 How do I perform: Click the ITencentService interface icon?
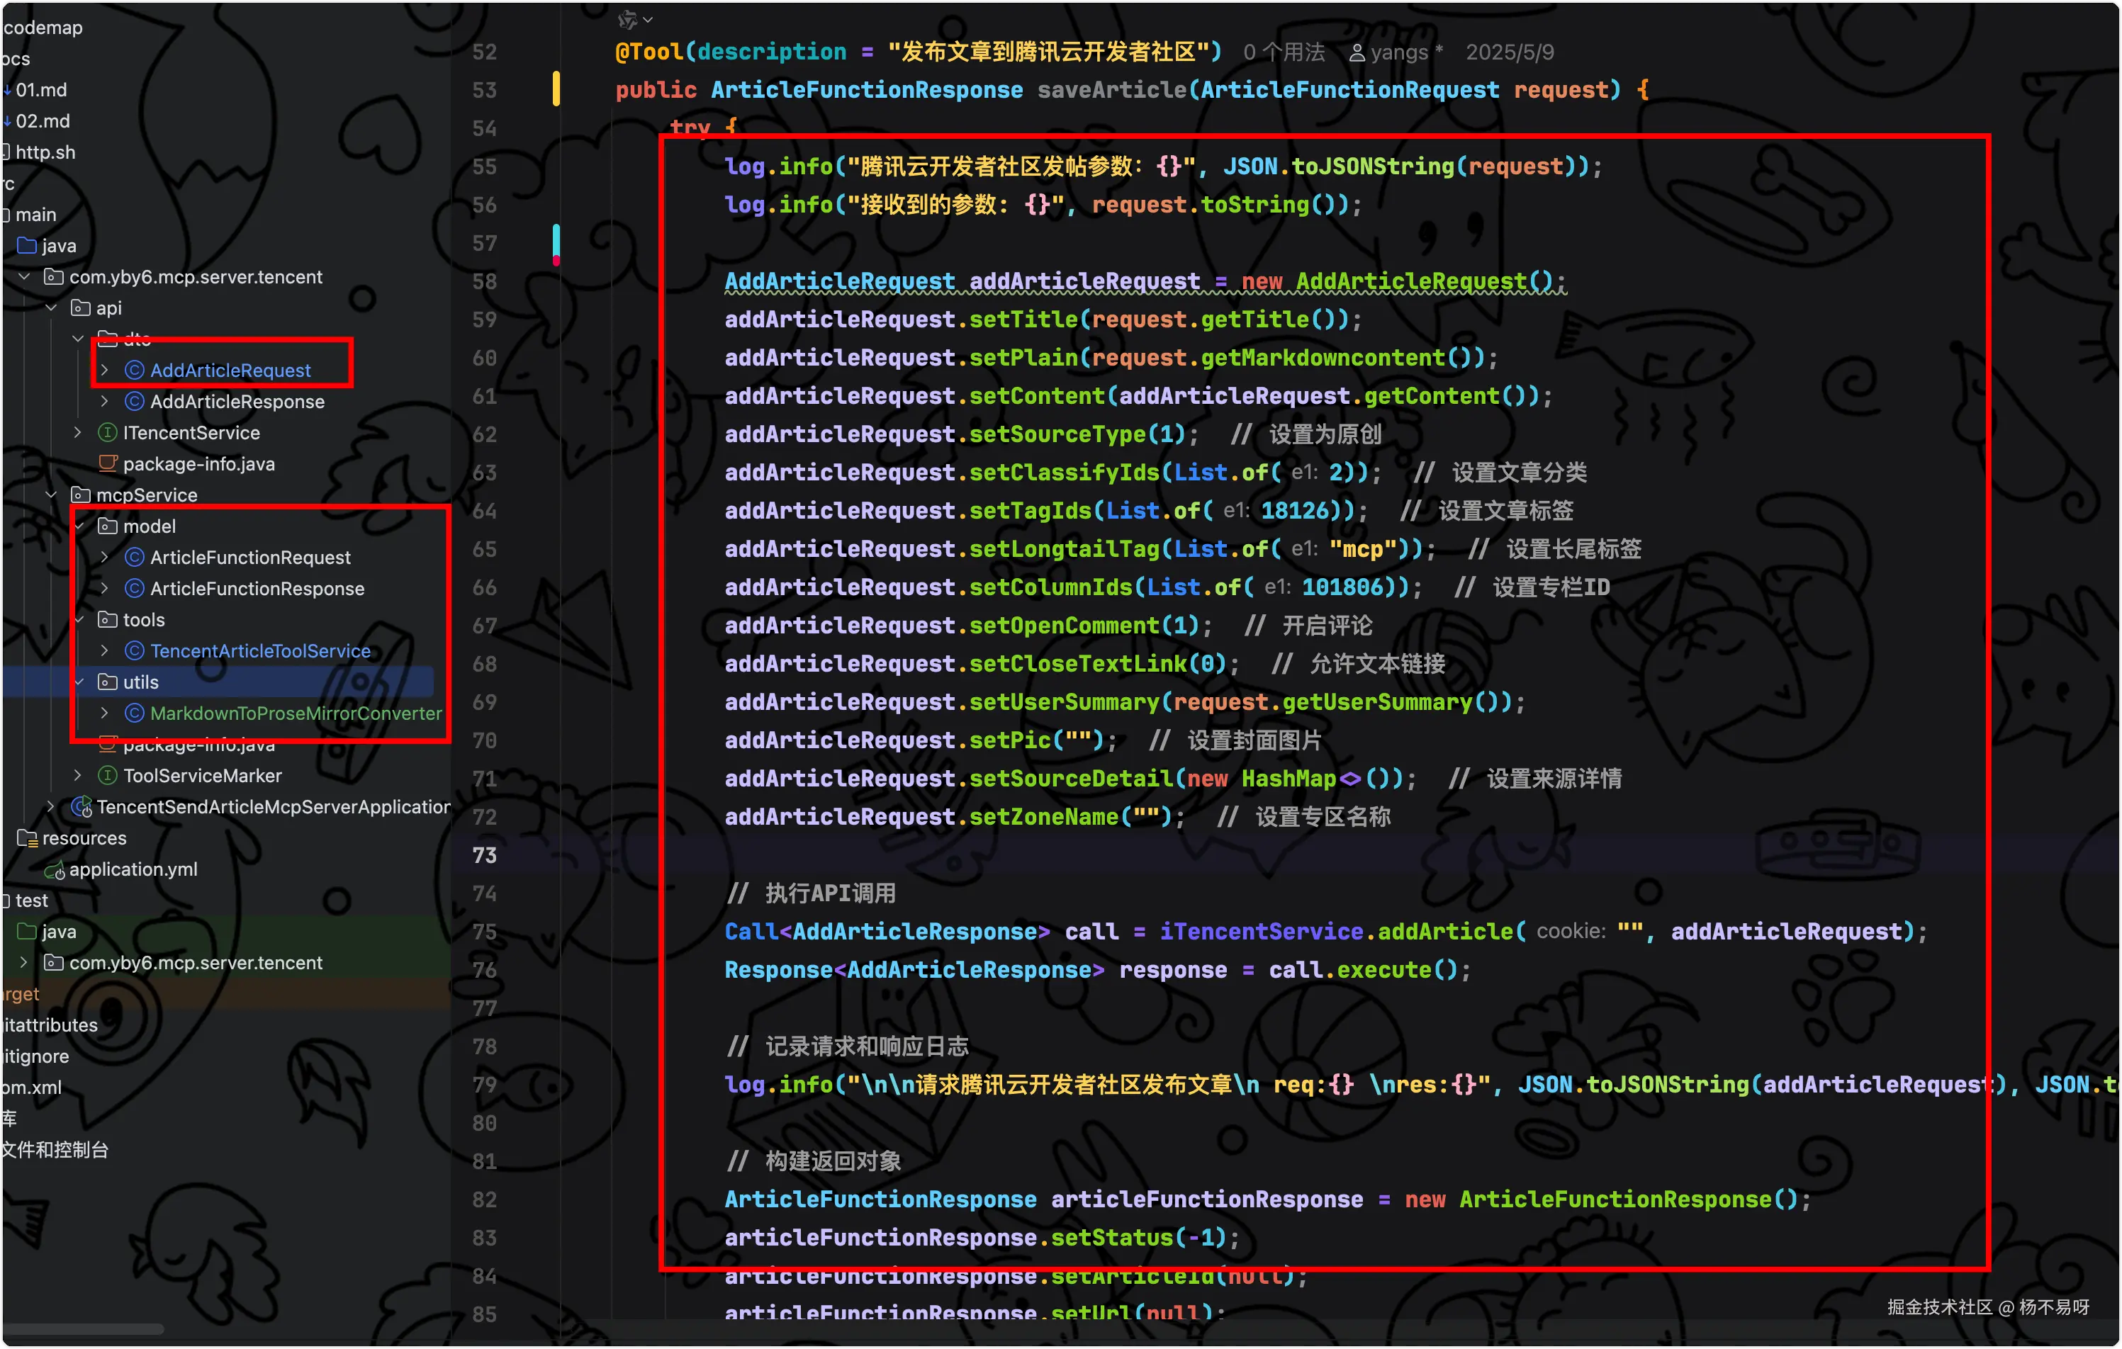(x=108, y=433)
